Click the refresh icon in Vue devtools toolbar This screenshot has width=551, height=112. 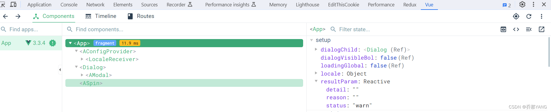529,16
